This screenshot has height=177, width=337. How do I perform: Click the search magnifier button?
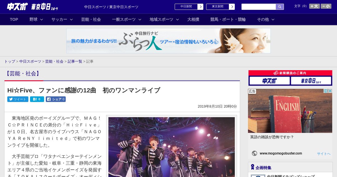click(280, 7)
